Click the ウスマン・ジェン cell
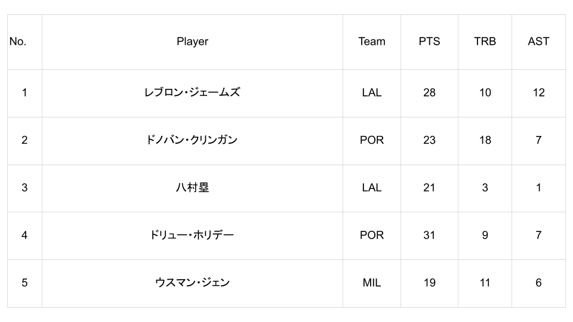Screen dimensions: 573x322 click(x=192, y=283)
